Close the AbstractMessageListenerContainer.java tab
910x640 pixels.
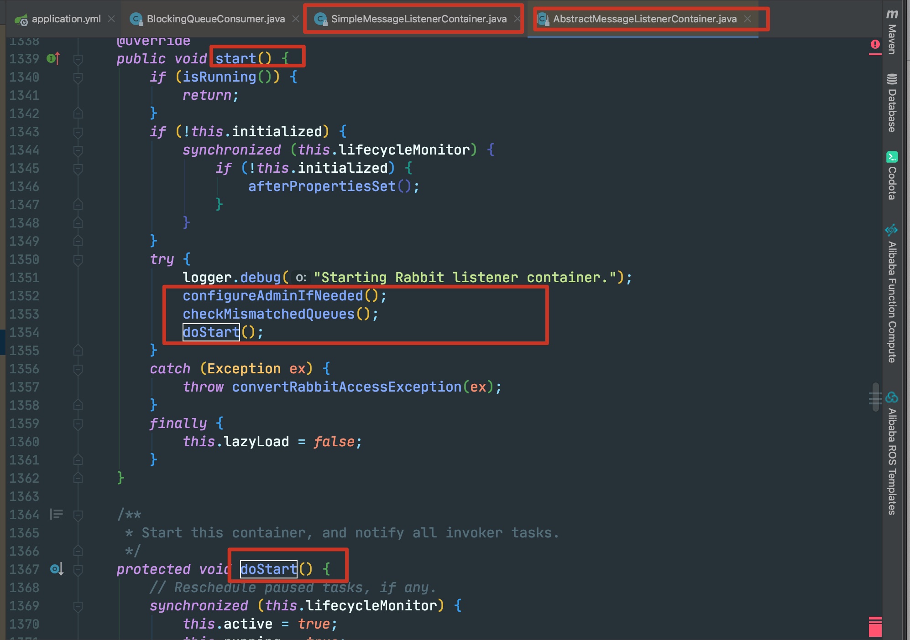point(748,19)
